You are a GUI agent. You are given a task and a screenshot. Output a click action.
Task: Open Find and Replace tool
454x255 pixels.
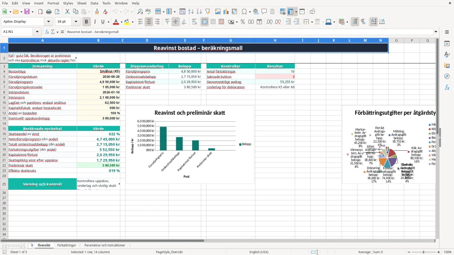(x=140, y=12)
